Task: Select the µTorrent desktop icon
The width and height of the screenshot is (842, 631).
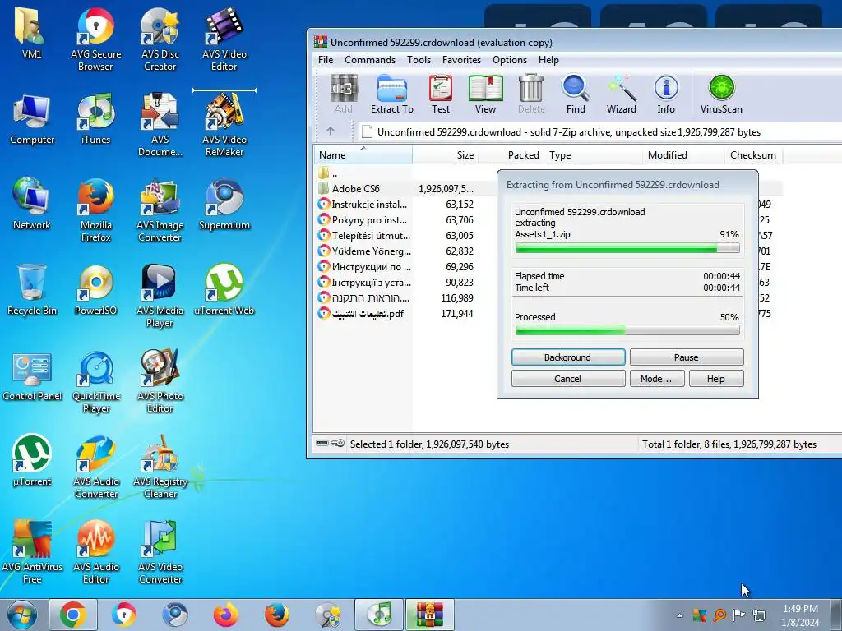Action: click(x=32, y=462)
